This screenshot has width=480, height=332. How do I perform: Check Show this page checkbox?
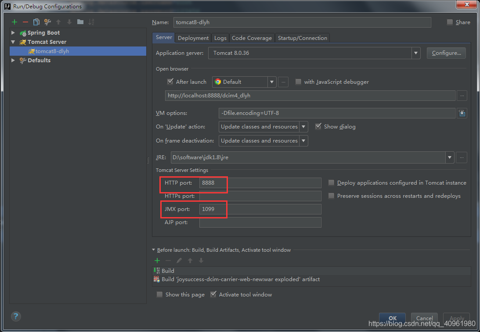coord(159,294)
